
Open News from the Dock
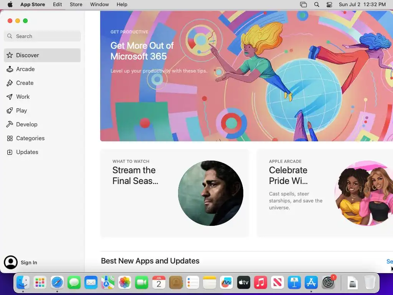pos(277,283)
